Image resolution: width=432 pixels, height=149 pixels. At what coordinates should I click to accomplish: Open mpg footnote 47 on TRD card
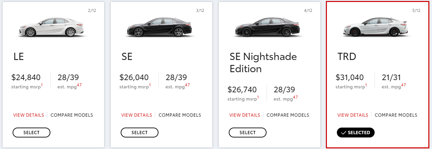(403, 85)
